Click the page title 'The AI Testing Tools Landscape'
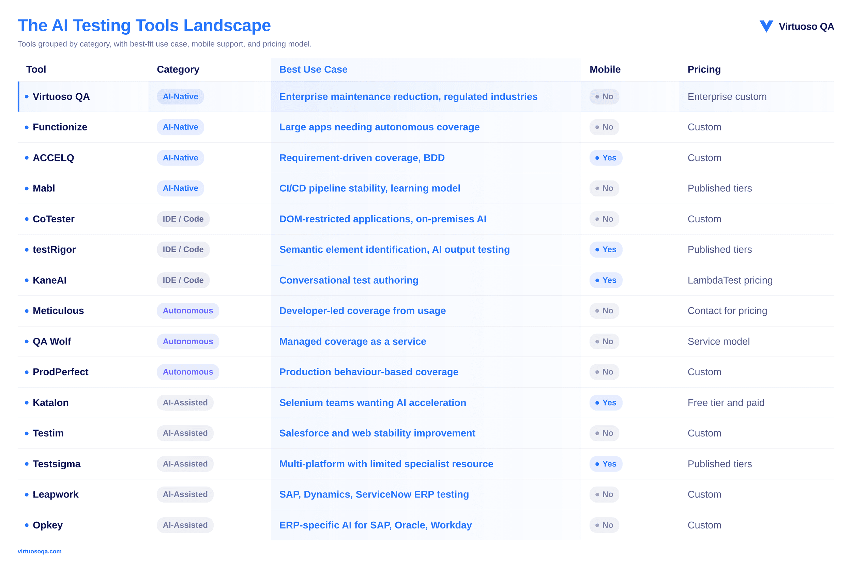 pos(144,26)
